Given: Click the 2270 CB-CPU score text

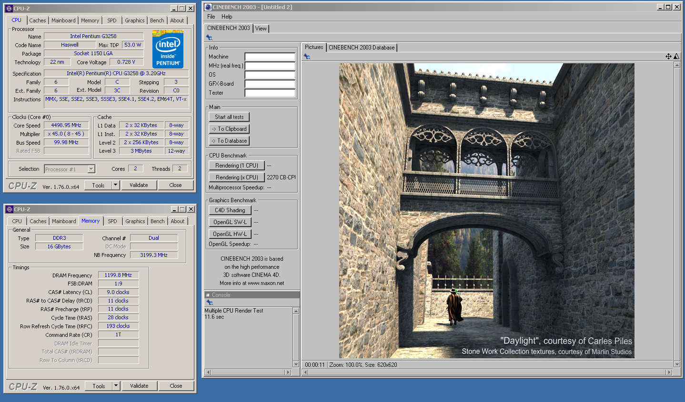Looking at the screenshot, I should point(281,177).
